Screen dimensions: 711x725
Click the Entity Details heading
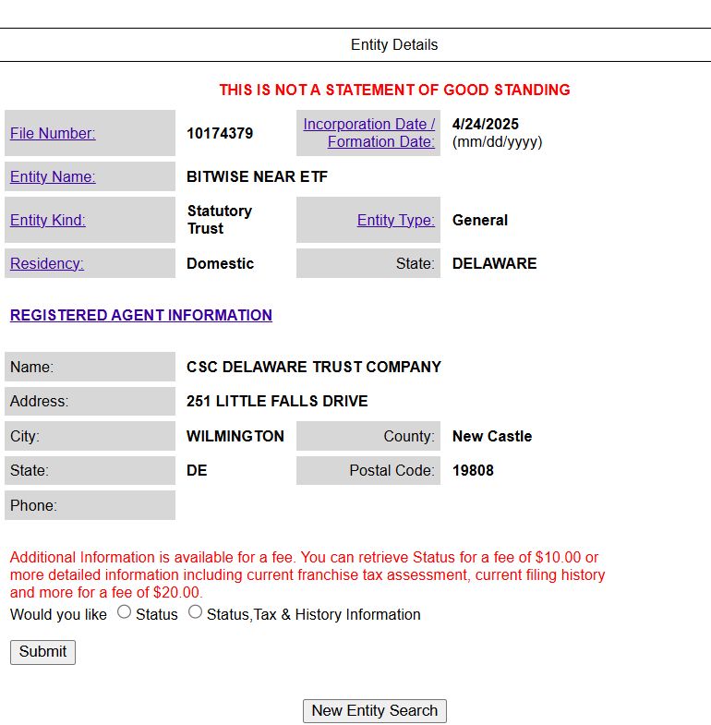pyautogui.click(x=394, y=45)
